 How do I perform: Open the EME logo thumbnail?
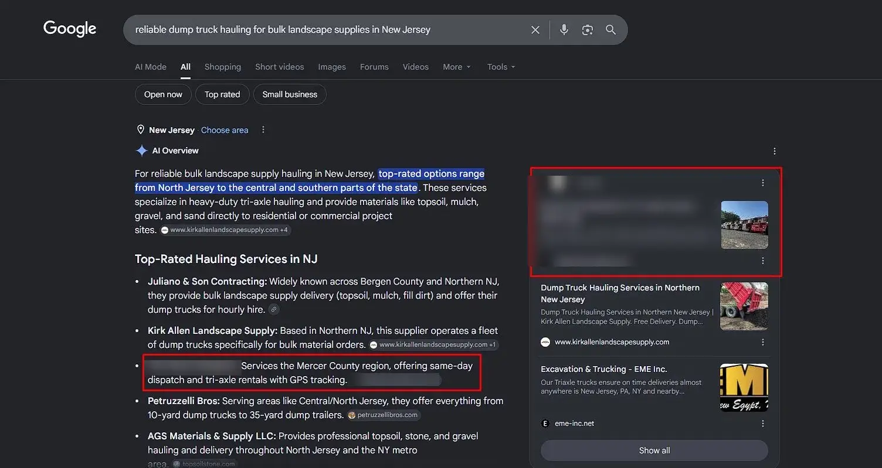coord(744,388)
